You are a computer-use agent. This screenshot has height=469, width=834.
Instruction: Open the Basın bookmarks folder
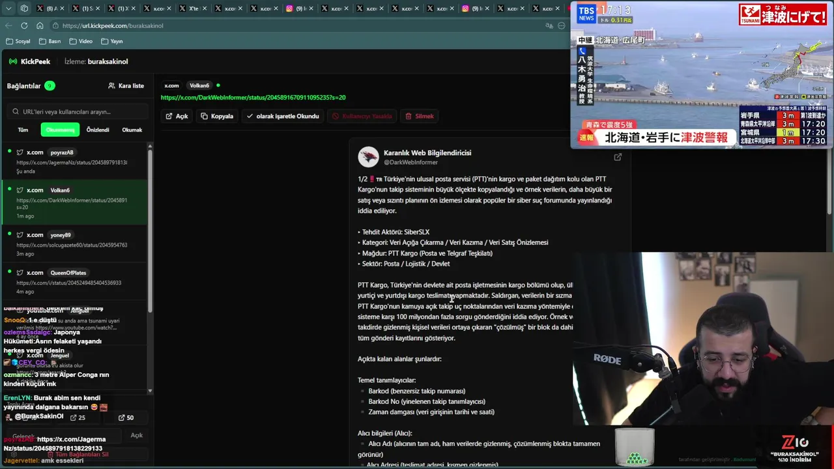50,41
